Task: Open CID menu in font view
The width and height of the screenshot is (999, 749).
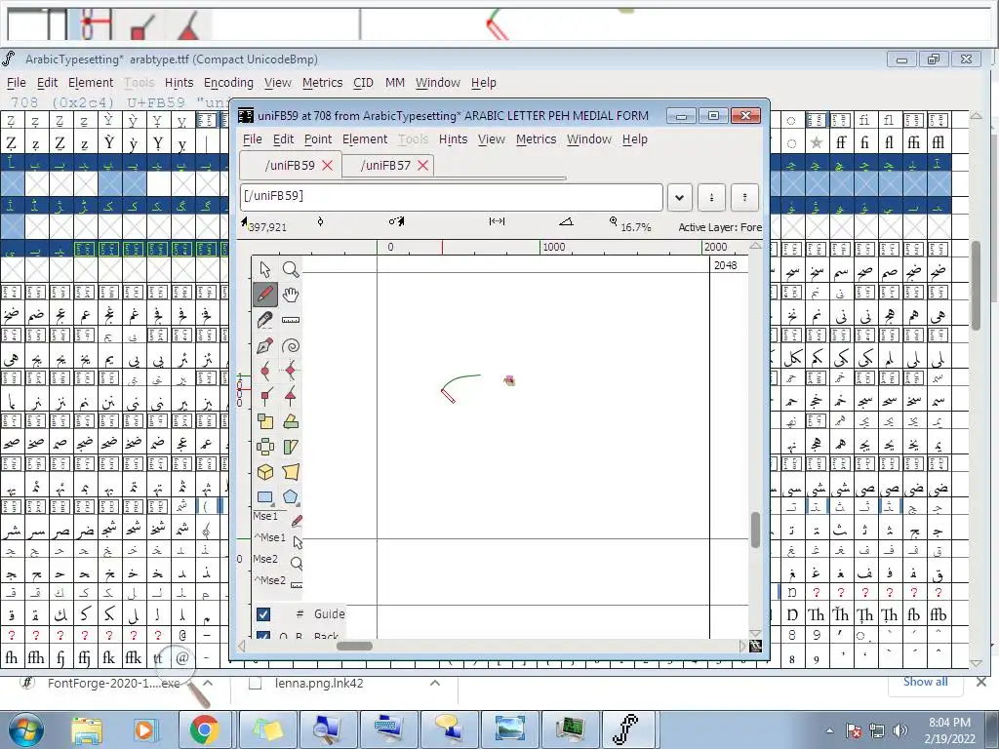Action: coord(363,83)
